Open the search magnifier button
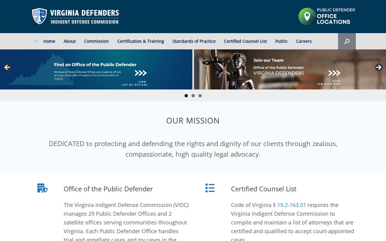386x241 pixels. tap(347, 41)
